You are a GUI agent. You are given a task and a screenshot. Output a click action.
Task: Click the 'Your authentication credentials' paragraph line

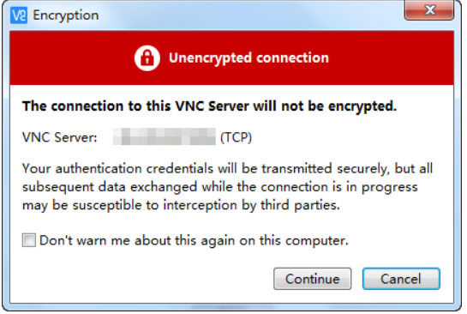click(228, 169)
